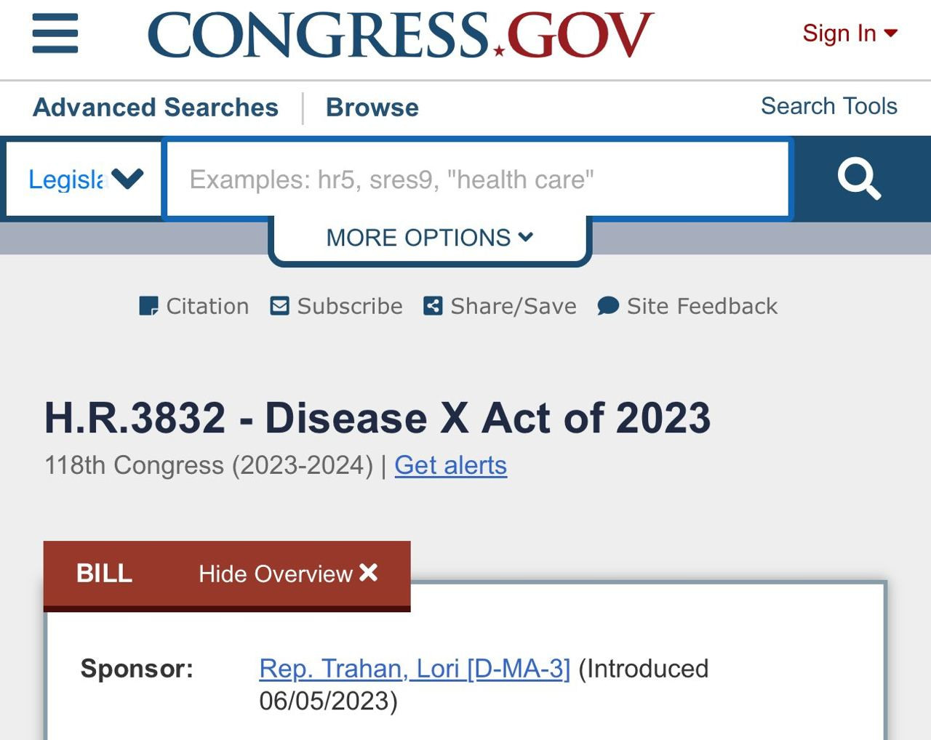Viewport: 931px width, 740px height.
Task: Click the Hide Overview text
Action: tap(275, 574)
